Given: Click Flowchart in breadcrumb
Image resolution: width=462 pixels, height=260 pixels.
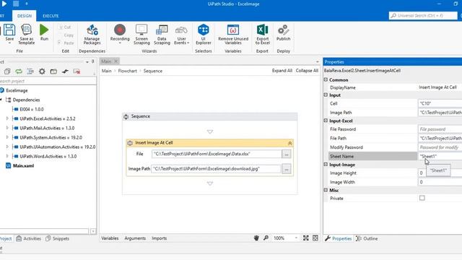Looking at the screenshot, I should 127,71.
